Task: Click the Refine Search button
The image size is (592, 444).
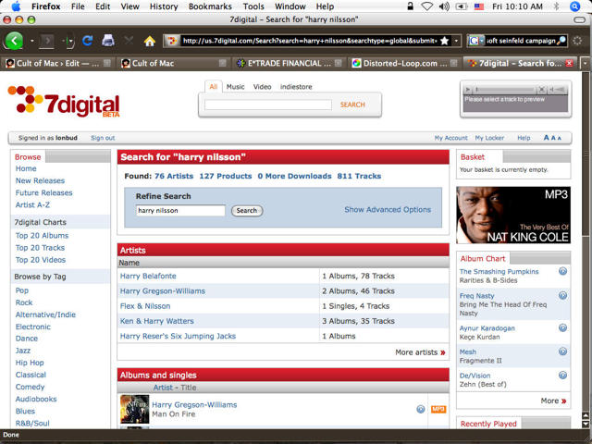Action: click(x=247, y=211)
